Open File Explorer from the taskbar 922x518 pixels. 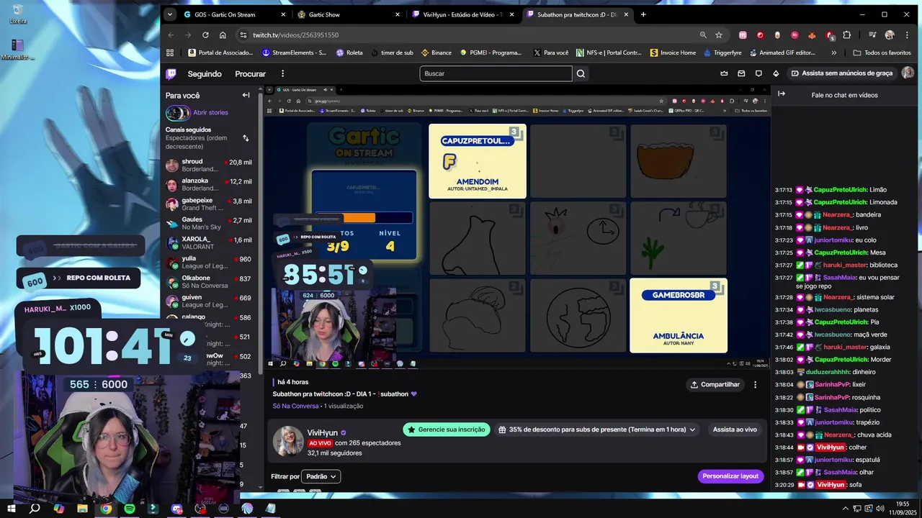(82, 509)
